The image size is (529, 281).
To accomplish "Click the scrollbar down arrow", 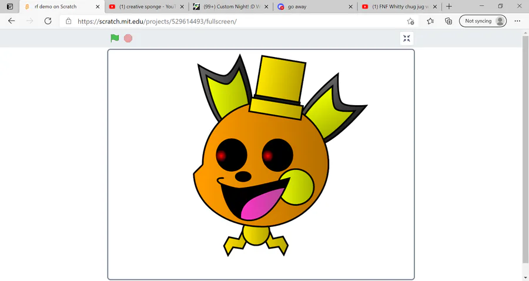I will (525, 277).
